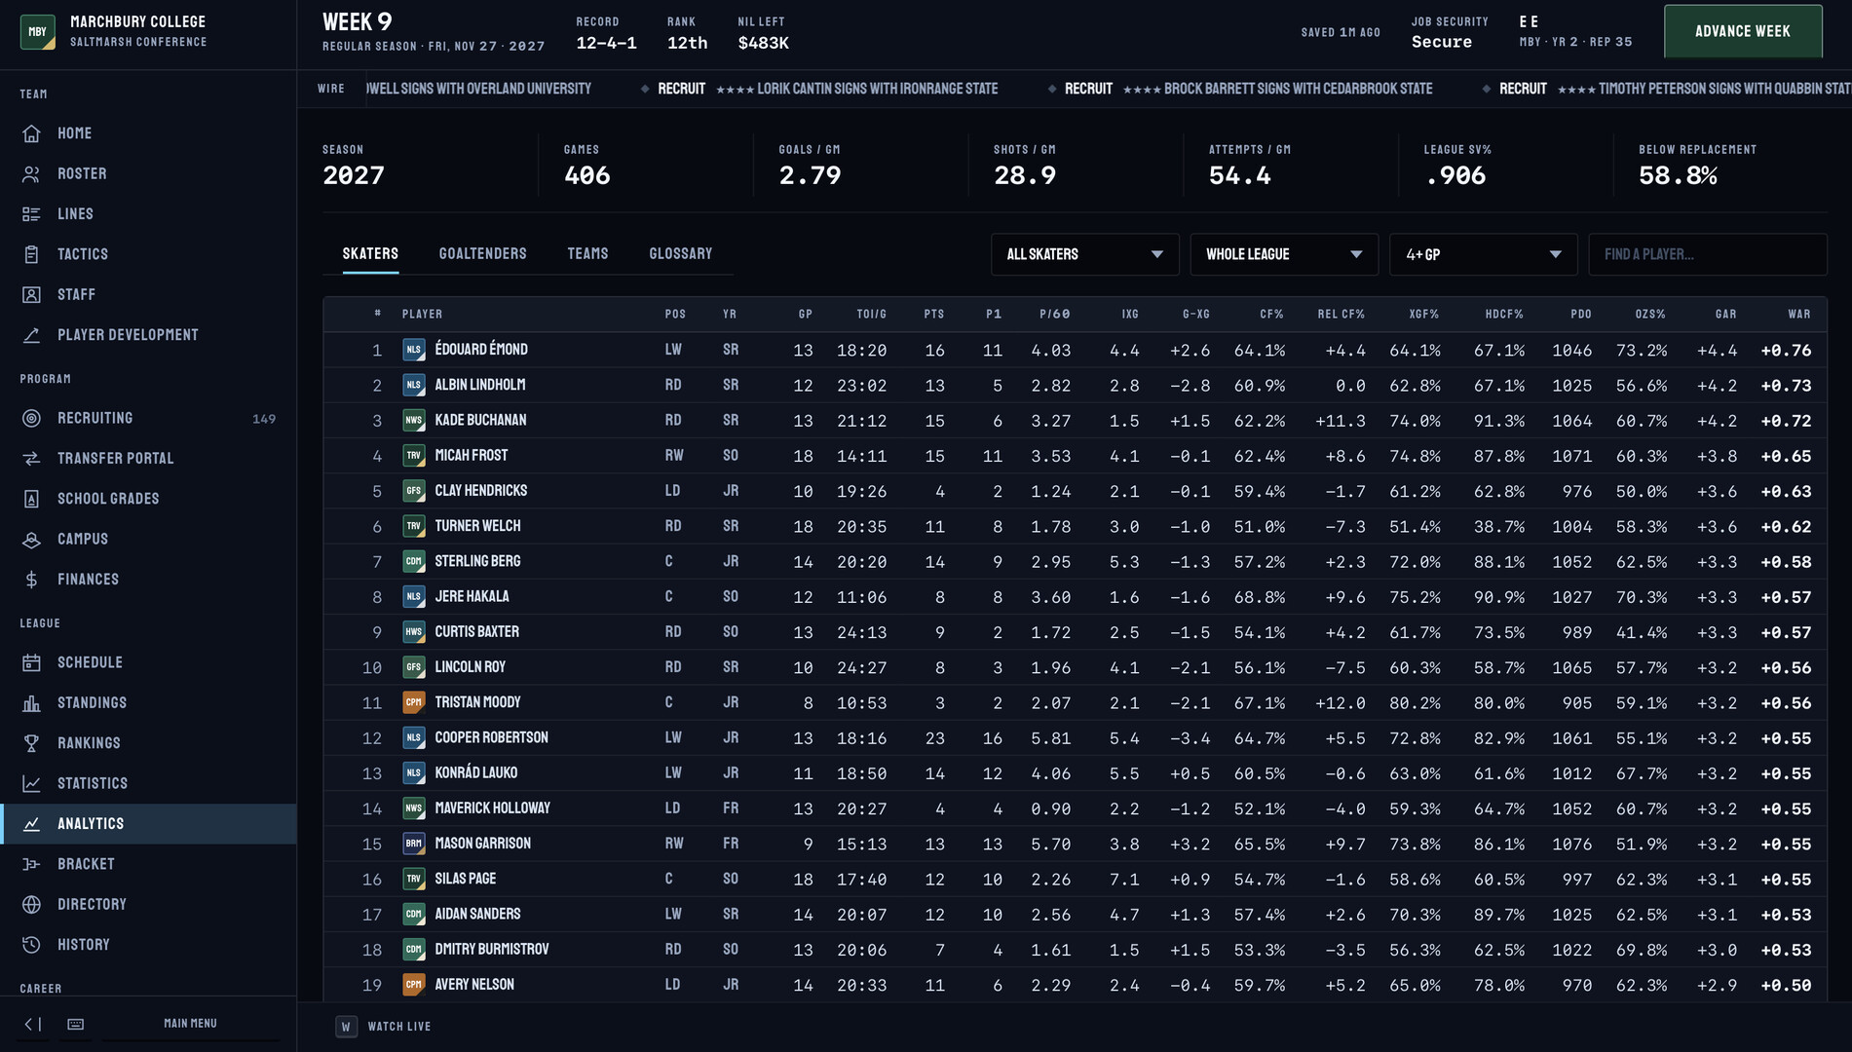Screen dimensions: 1852x1052
Task: Click Kade Buchanan player name
Action: pyautogui.click(x=480, y=421)
